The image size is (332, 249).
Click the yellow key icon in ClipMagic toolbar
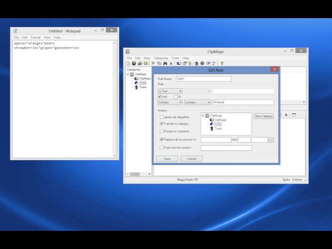click(x=222, y=63)
